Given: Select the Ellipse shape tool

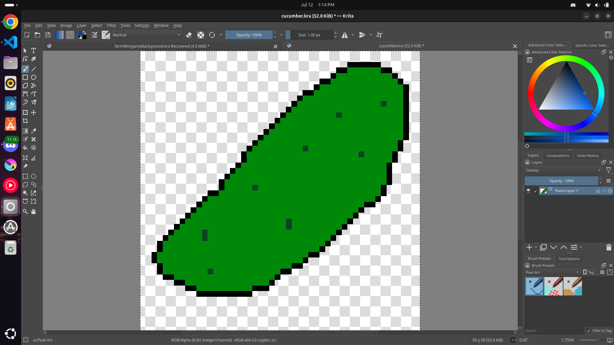Looking at the screenshot, I should [34, 77].
